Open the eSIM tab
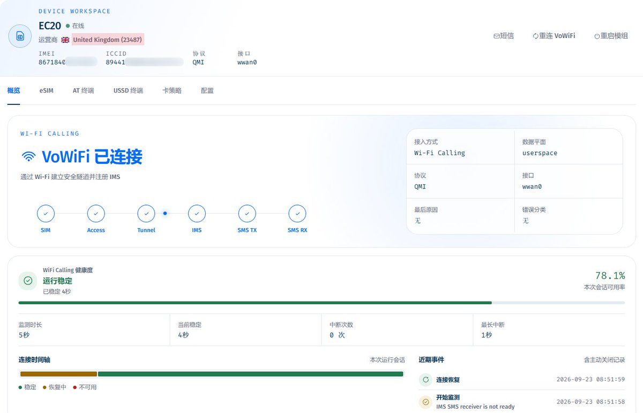This screenshot has height=413, width=643. pos(46,91)
